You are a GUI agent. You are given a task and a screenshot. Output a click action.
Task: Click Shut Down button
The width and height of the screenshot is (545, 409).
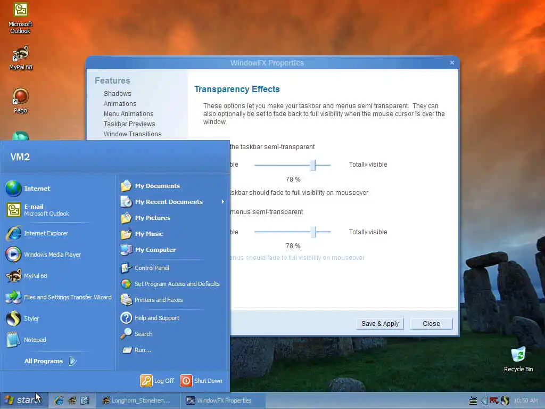point(201,381)
